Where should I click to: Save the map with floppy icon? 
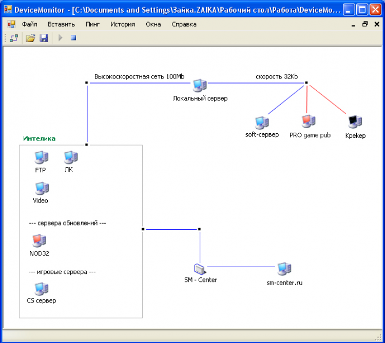pos(44,38)
